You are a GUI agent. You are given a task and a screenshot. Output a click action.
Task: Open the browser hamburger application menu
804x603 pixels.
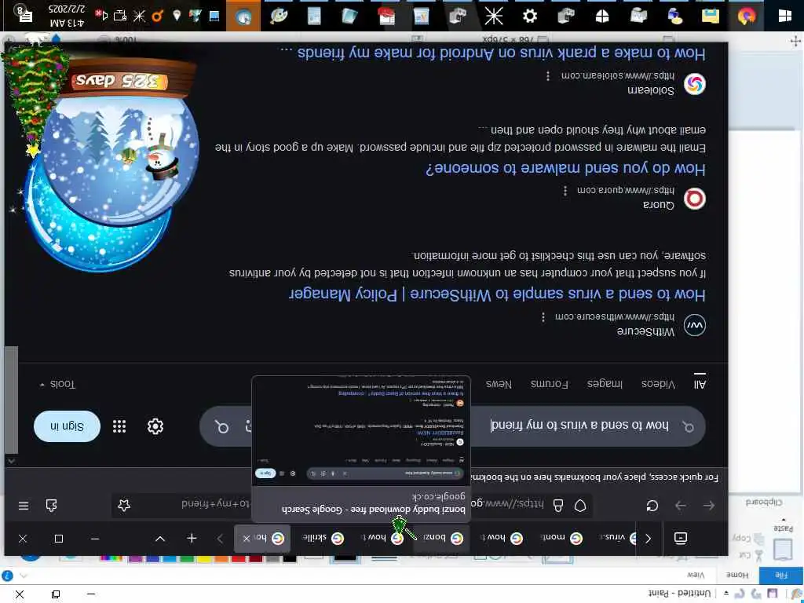(x=24, y=506)
